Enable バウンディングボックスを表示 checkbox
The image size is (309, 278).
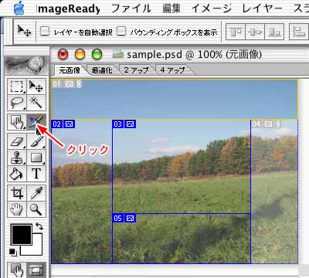click(x=121, y=32)
